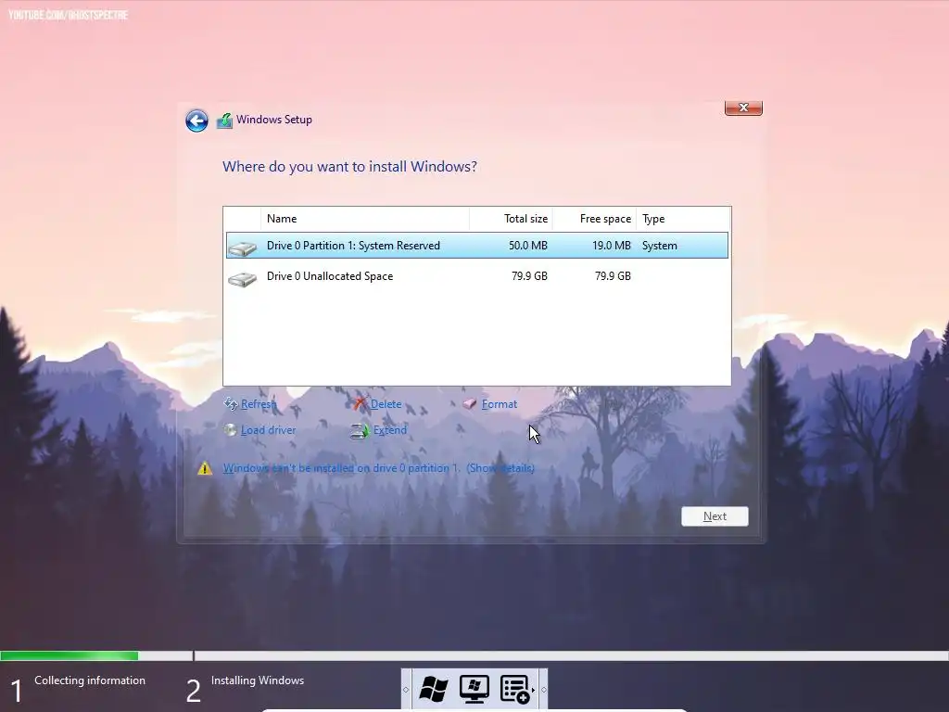
Task: Click the right diamond handle of bottom toolbar
Action: coord(543,690)
